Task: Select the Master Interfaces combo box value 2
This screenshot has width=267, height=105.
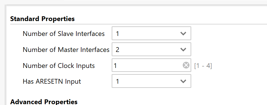Action: 117,49
